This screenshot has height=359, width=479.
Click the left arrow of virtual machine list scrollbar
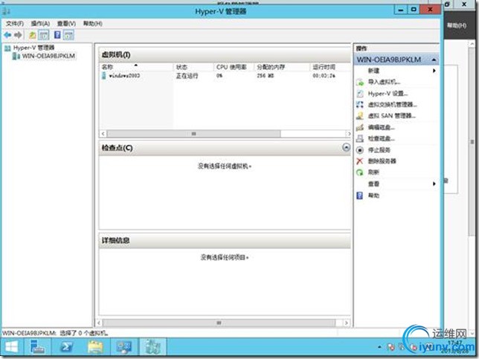tap(103, 134)
